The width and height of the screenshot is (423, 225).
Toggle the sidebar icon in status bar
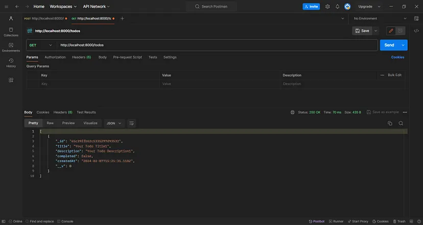click(4, 221)
